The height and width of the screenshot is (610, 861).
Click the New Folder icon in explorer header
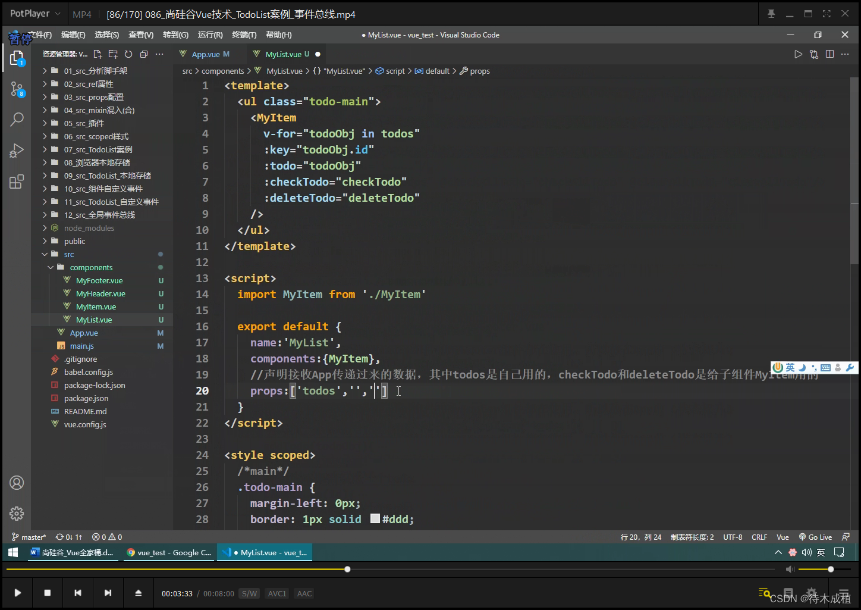click(x=113, y=54)
